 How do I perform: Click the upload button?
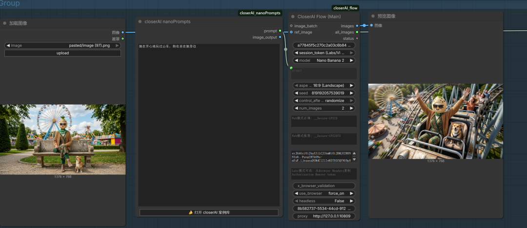coord(62,53)
